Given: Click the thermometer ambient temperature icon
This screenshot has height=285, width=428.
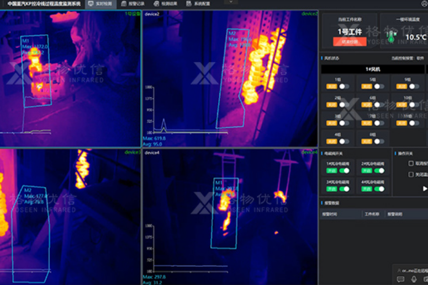Looking at the screenshot, I should pyautogui.click(x=391, y=37).
